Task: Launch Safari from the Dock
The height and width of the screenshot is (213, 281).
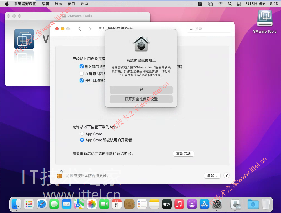Action: point(42,204)
